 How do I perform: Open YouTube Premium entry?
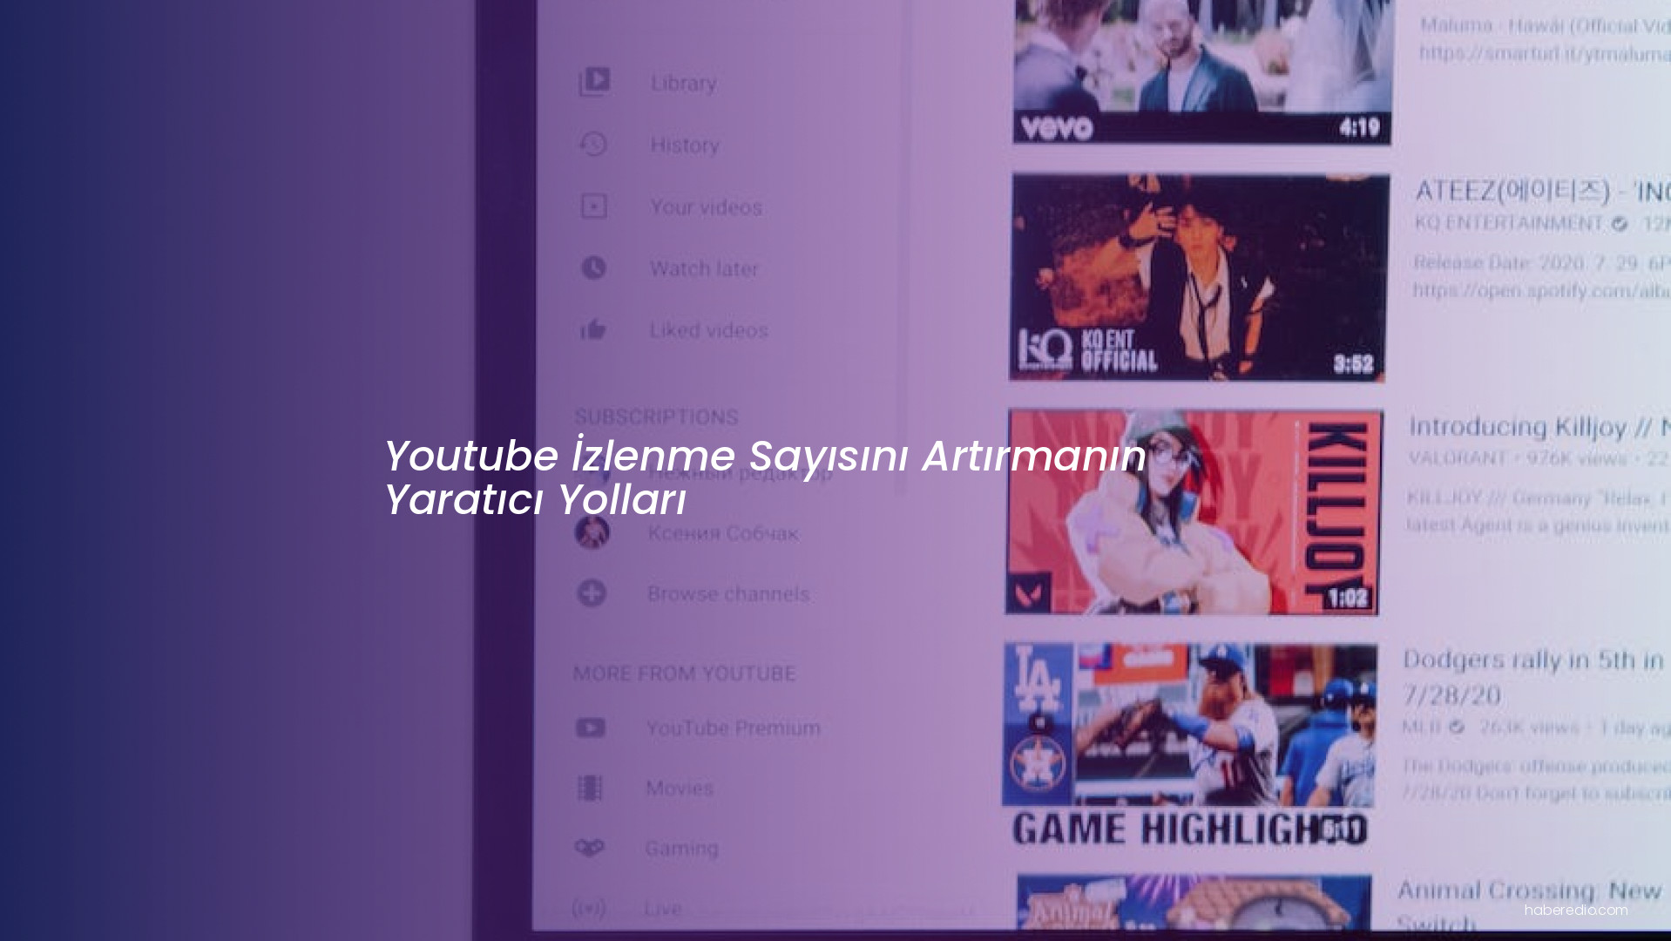click(733, 728)
